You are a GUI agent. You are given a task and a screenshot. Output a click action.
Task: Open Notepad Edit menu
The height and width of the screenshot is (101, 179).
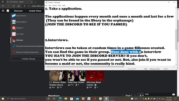50,5
